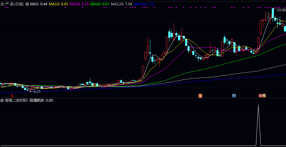Click the 6.25 low price annotation
The width and height of the screenshot is (286, 147).
(x=36, y=92)
